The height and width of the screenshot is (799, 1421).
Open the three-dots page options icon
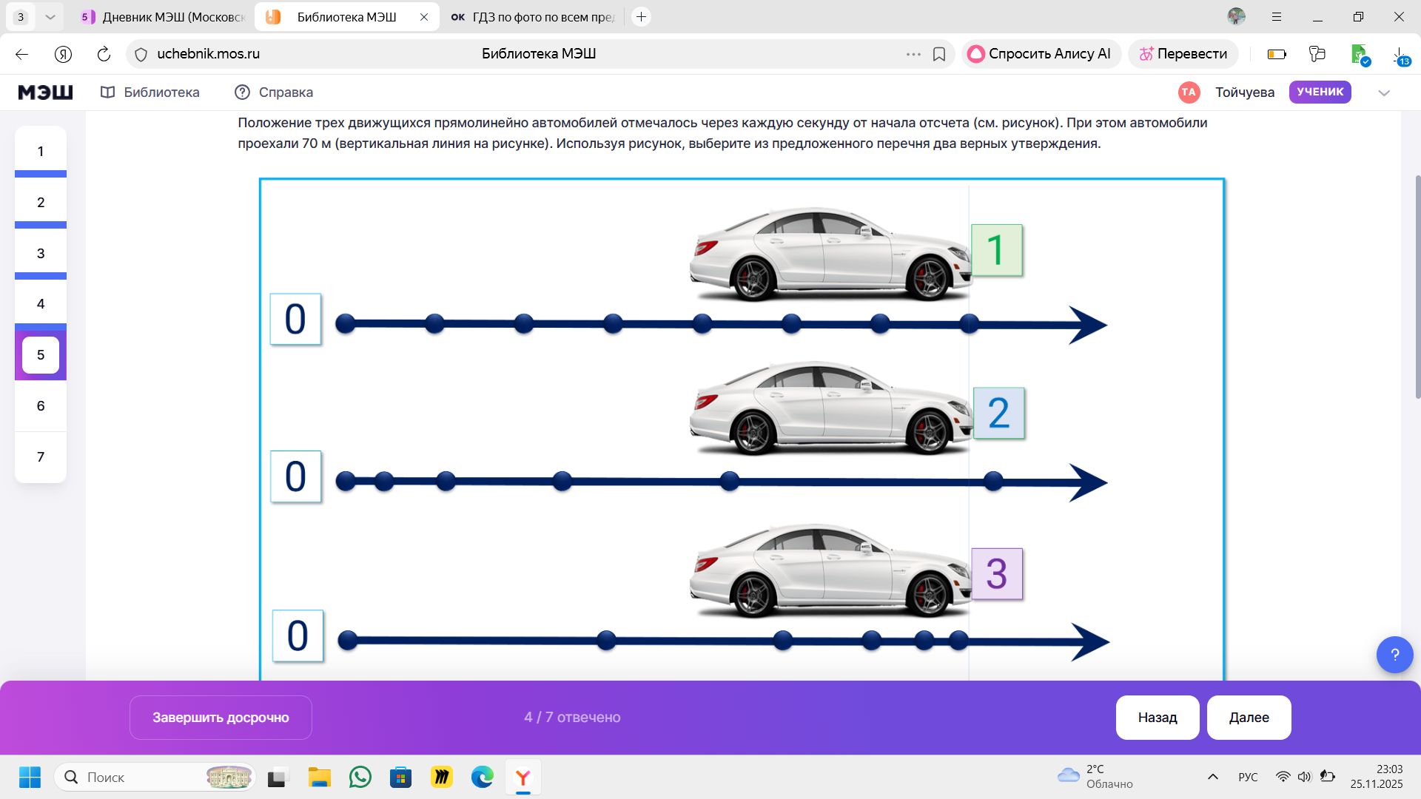click(x=913, y=54)
